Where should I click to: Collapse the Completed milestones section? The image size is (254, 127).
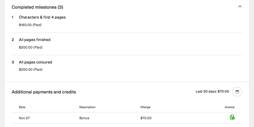[x=240, y=7]
